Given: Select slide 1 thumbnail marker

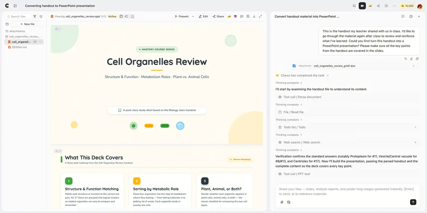Looking at the screenshot, I should click(x=58, y=29).
